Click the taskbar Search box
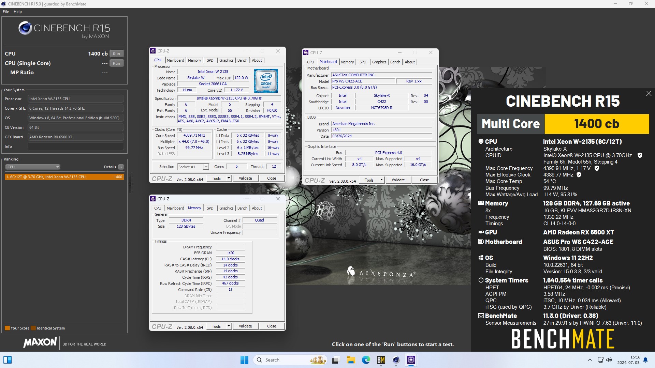This screenshot has width=655, height=368. click(x=290, y=360)
